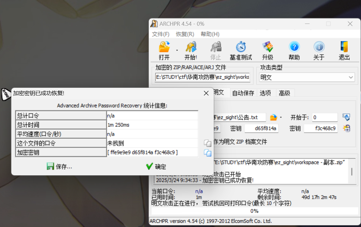Switch to the 自动保存 tab
This screenshot has height=227, width=361.
click(243, 93)
